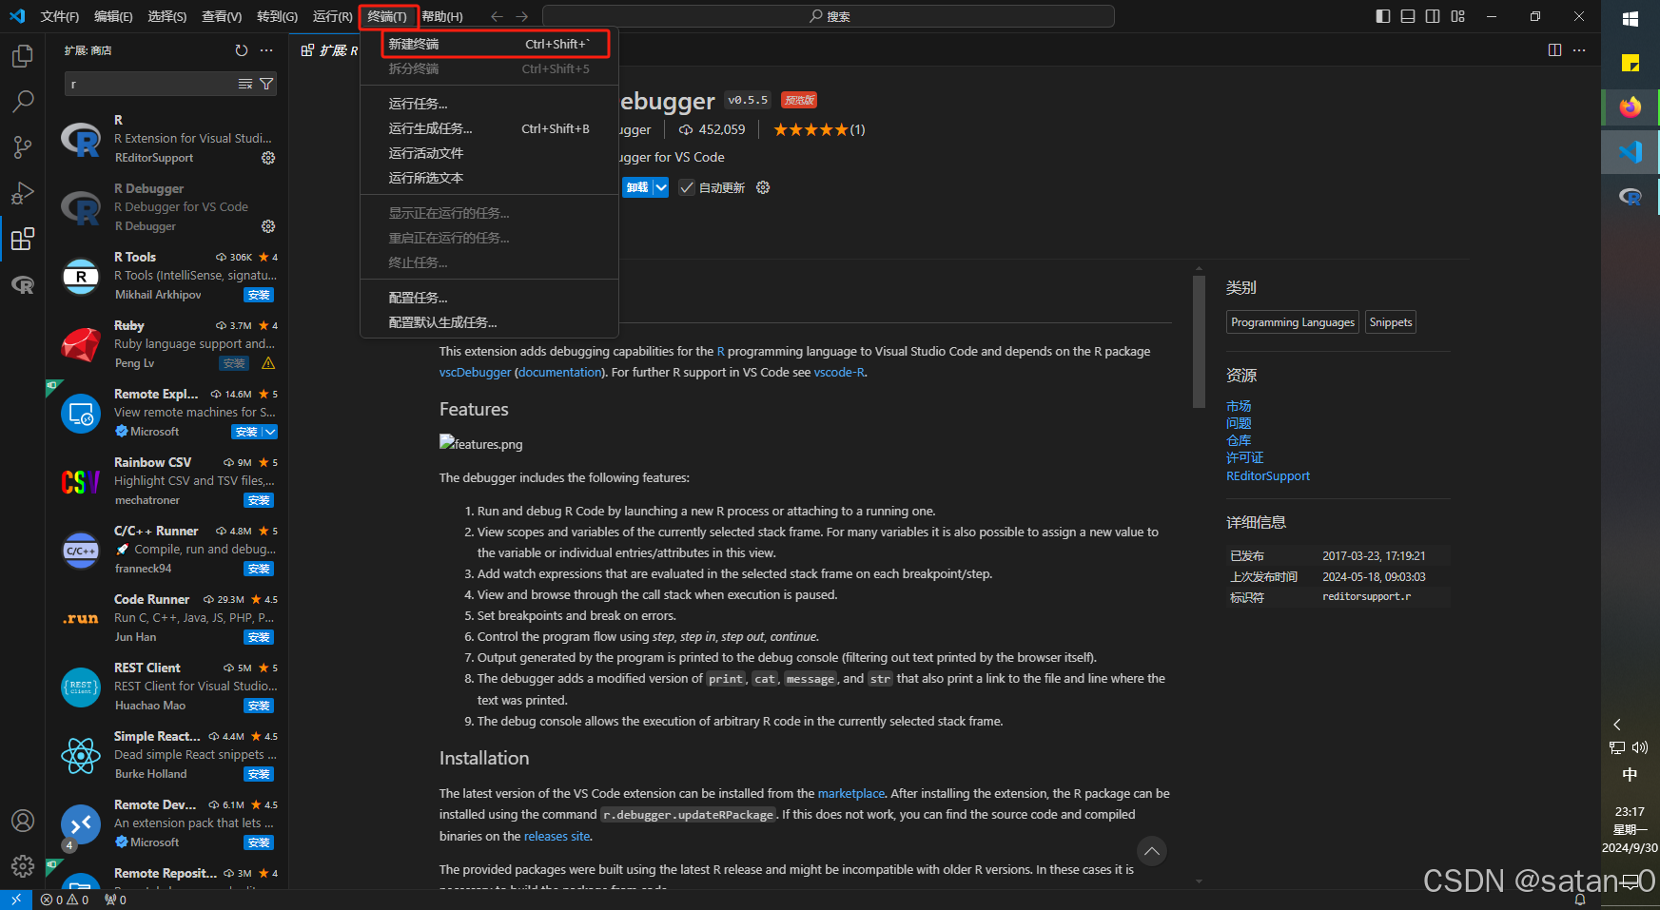The width and height of the screenshot is (1660, 910).
Task: Install the R Tools extension
Action: tap(259, 295)
